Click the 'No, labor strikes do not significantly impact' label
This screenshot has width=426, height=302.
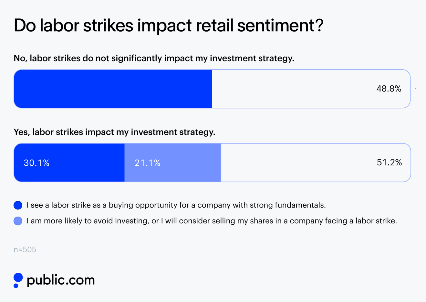154,58
